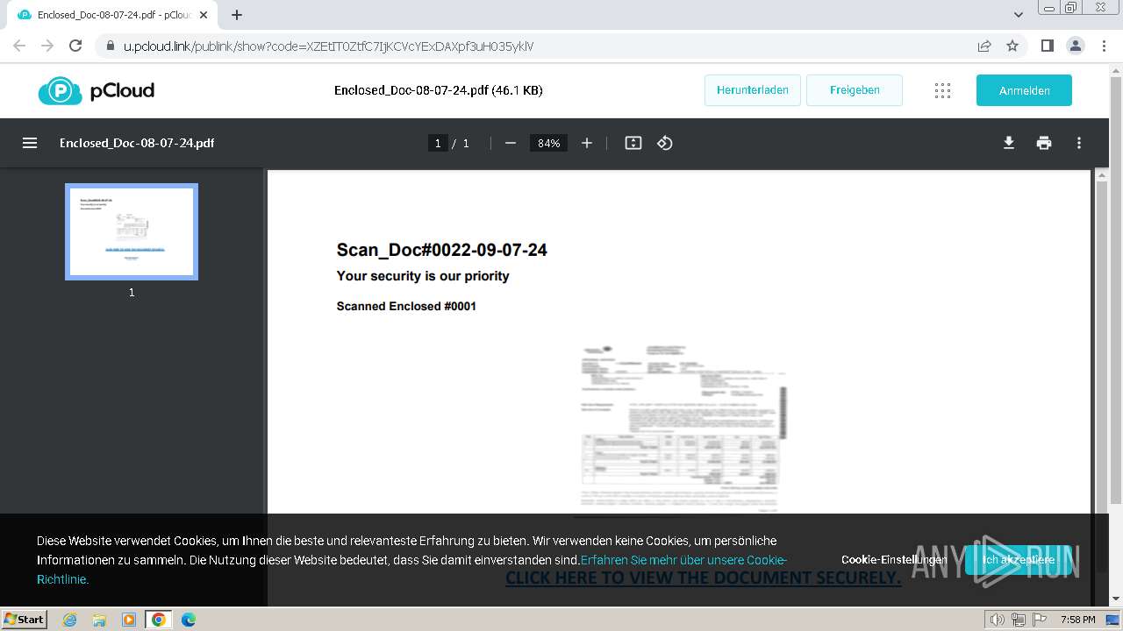Click the Herunterladen button

753,90
